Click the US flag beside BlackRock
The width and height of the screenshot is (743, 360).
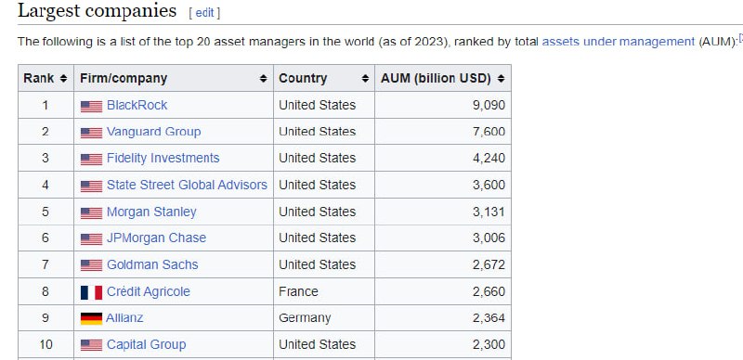pos(91,106)
